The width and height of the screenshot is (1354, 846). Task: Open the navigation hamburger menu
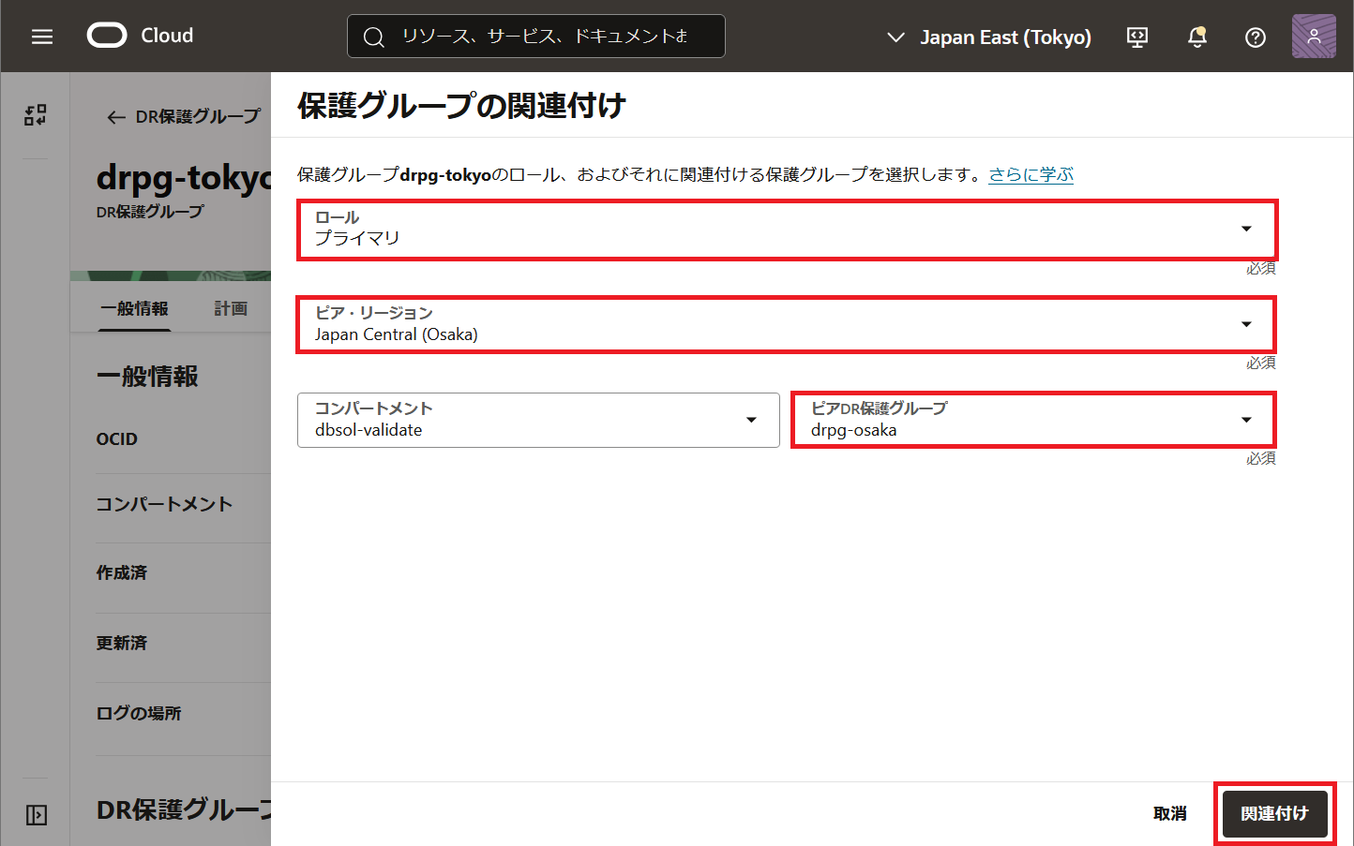(41, 37)
